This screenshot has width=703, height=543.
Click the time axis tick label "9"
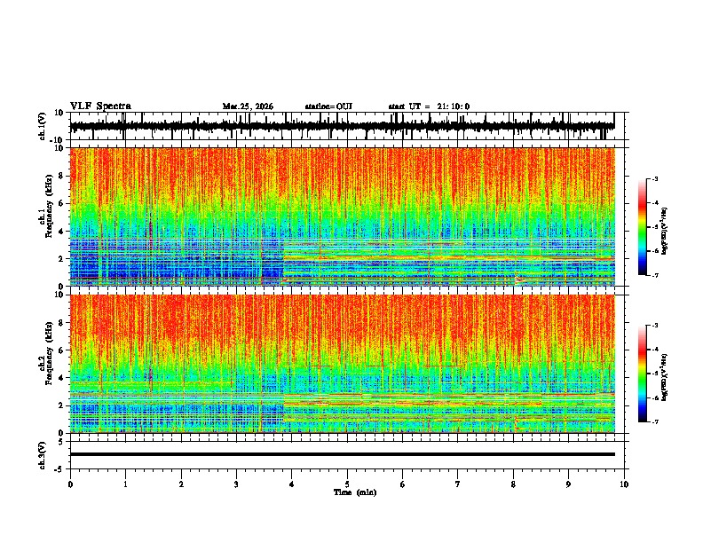click(x=568, y=484)
